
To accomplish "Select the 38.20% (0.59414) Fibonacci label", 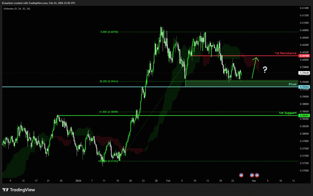I will (x=108, y=81).
